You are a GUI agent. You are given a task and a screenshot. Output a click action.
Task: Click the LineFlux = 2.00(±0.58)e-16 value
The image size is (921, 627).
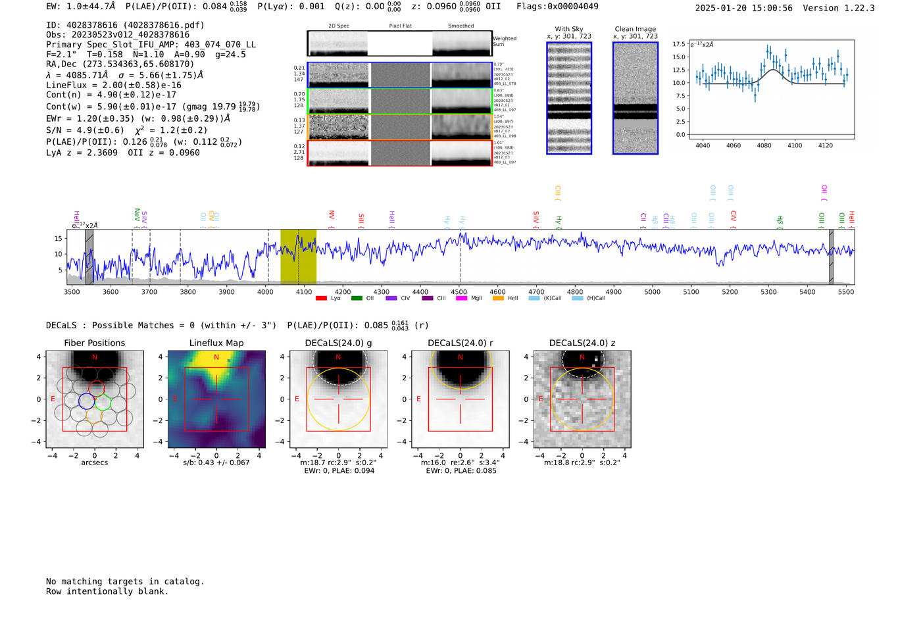114,85
